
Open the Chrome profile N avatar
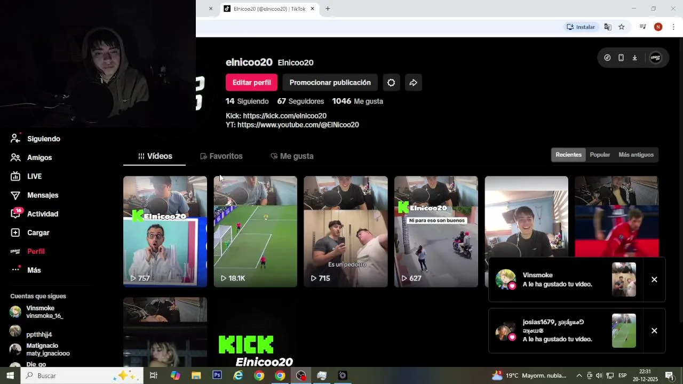tap(658, 27)
